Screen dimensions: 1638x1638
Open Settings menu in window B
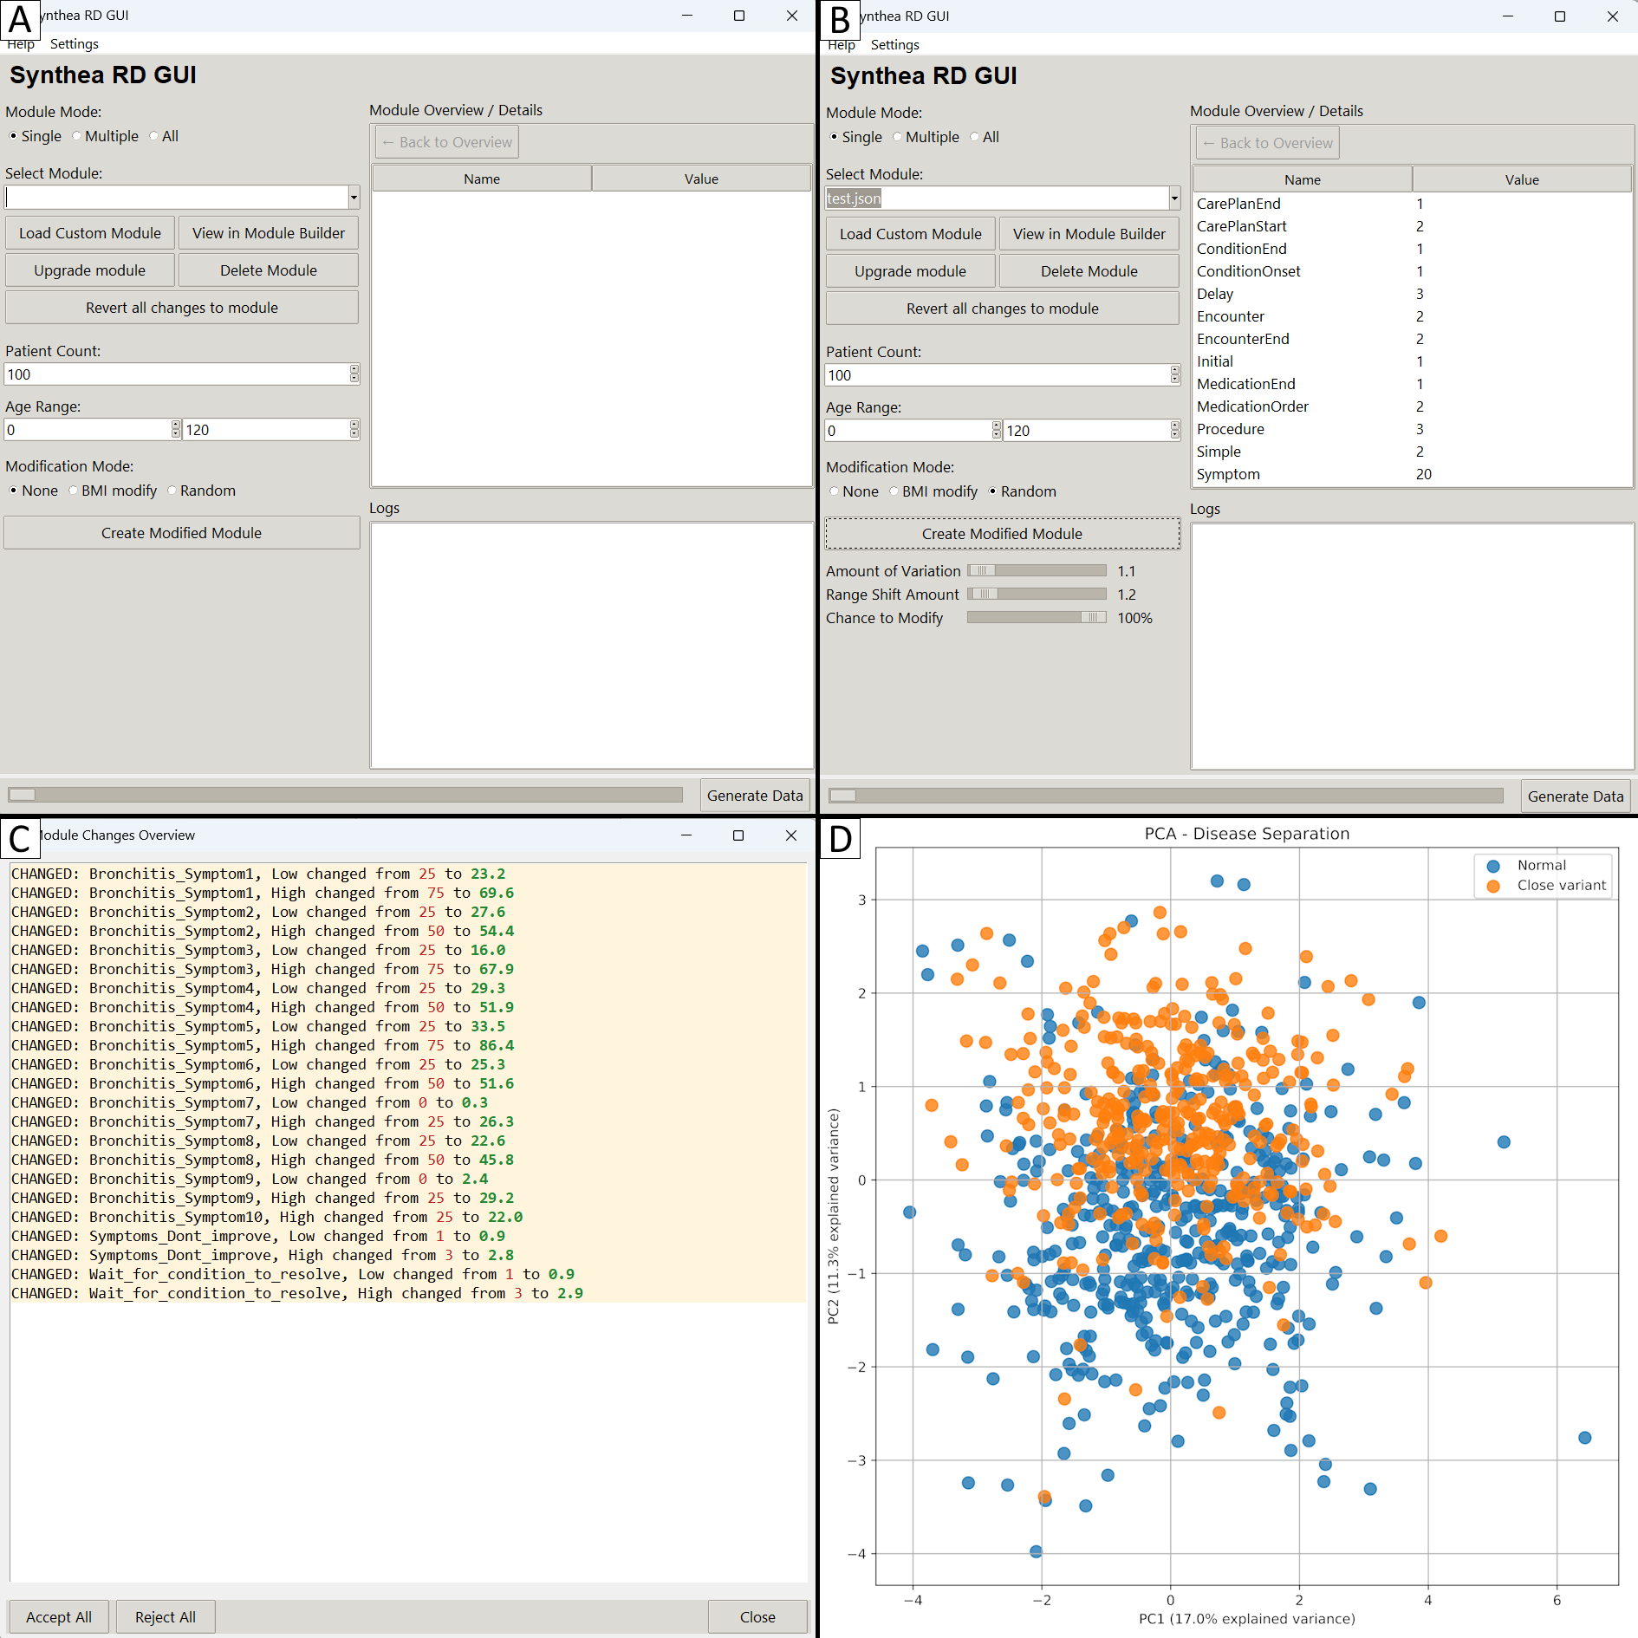895,45
